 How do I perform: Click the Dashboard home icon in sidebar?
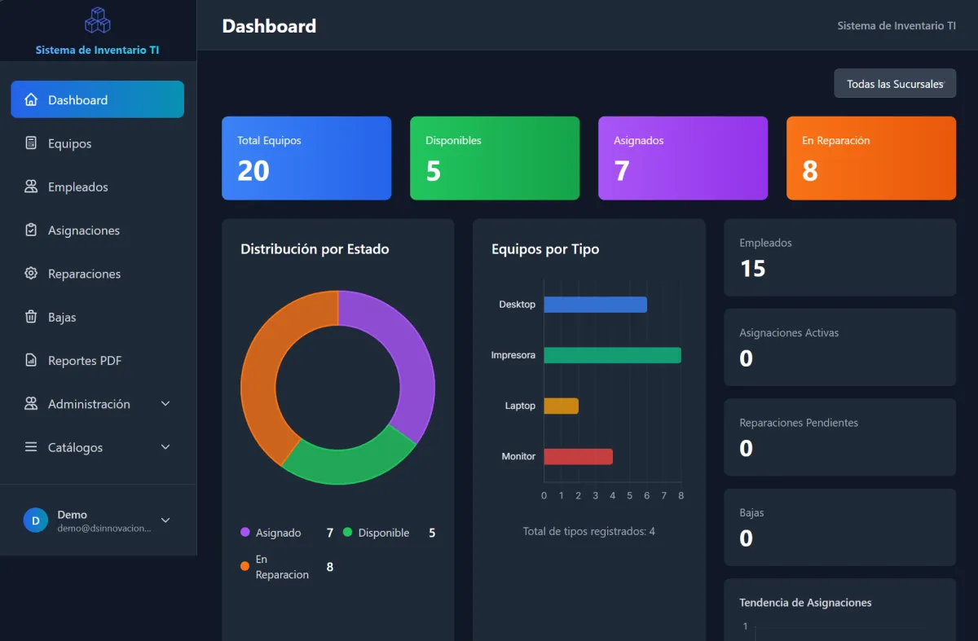pos(31,99)
